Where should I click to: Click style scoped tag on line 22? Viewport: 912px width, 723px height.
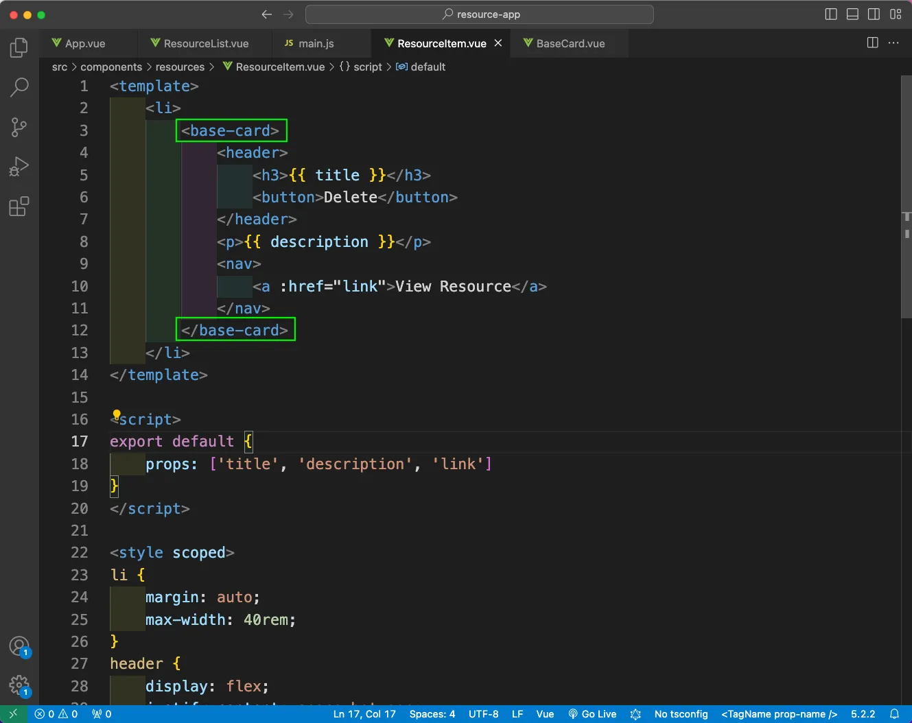172,553
